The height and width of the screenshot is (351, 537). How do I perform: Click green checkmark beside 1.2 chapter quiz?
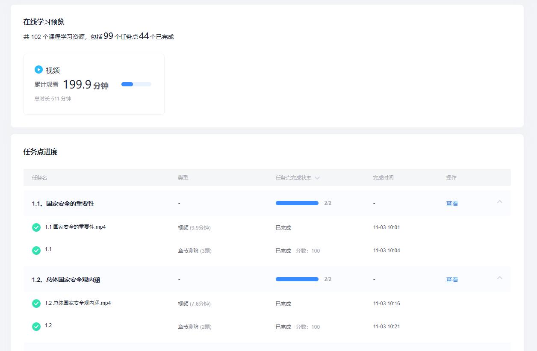click(x=36, y=327)
